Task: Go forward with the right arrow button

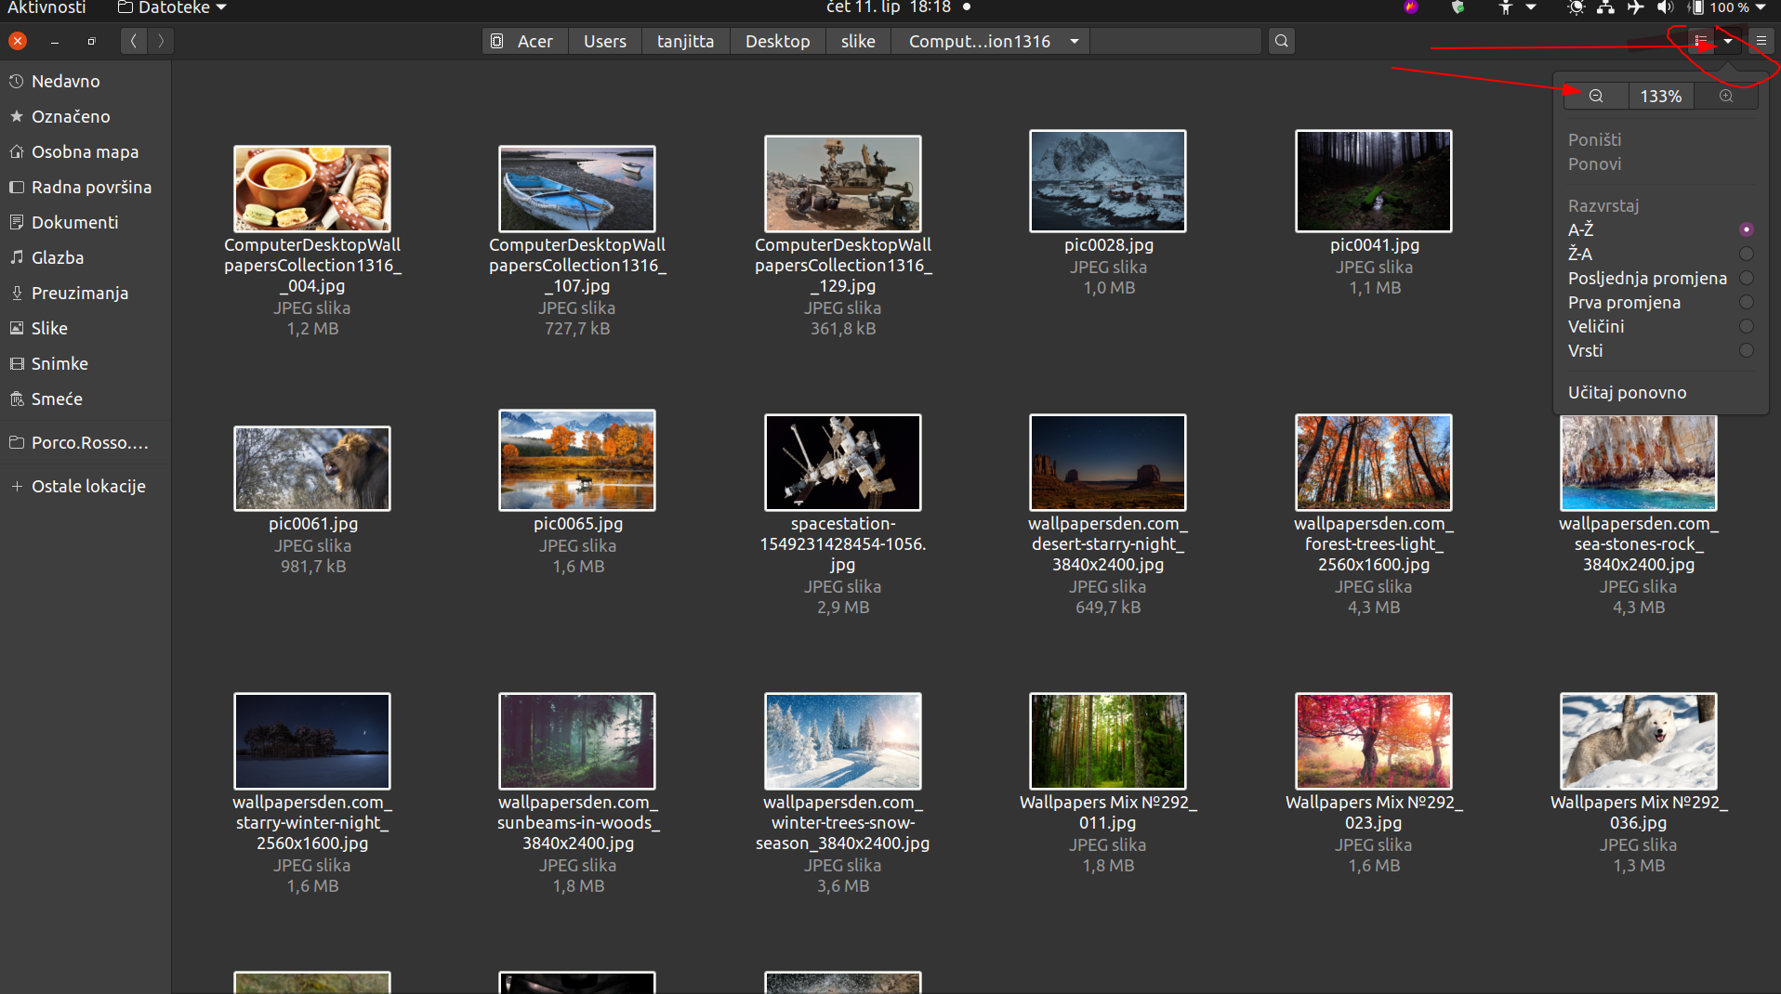Action: [x=161, y=41]
